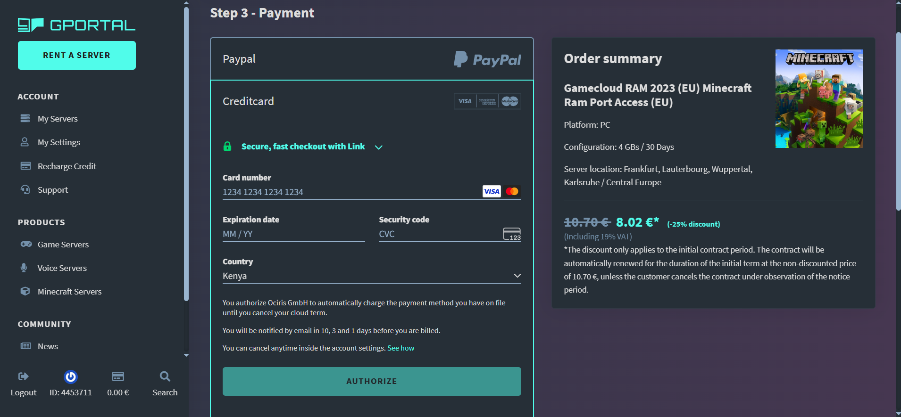
Task: Open the Country dropdown showing Kenya
Action: click(372, 276)
